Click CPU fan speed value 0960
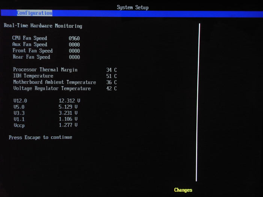This screenshot has height=197, width=263. (74, 38)
